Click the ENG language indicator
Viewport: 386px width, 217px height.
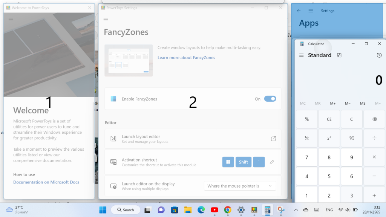point(329,210)
